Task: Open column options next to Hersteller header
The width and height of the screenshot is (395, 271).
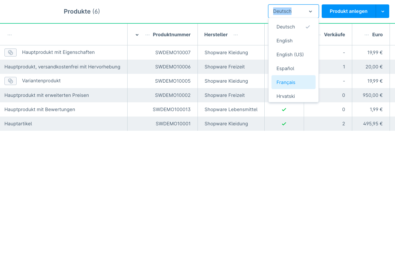Action: tap(236, 35)
